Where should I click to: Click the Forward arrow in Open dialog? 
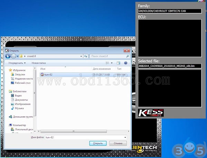point(13,56)
